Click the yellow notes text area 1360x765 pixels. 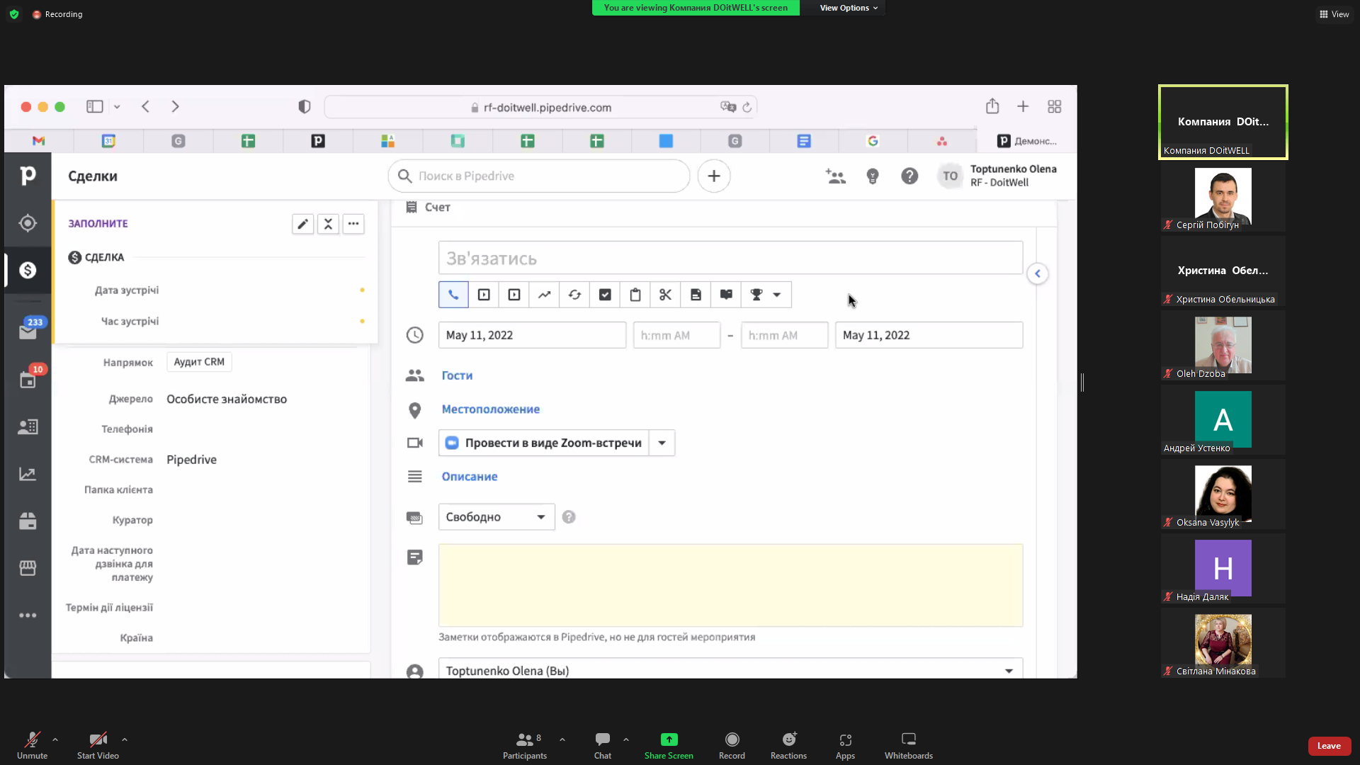730,585
